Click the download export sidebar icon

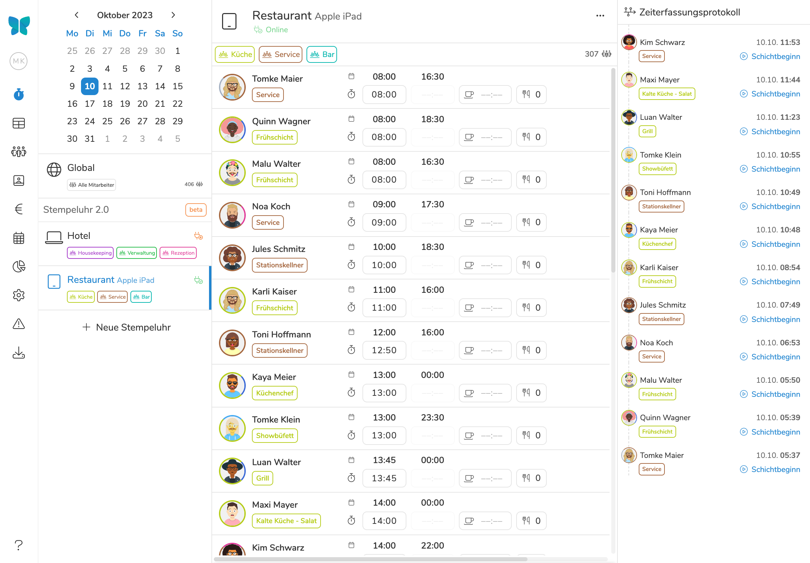click(19, 353)
